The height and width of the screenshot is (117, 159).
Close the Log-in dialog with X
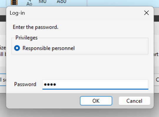point(146,13)
